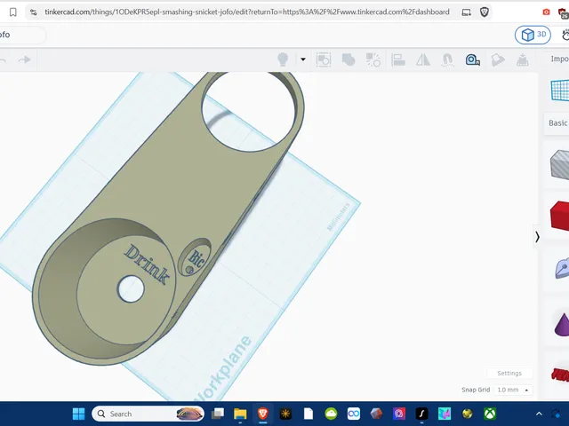Pick the red Text shape
The height and width of the screenshot is (426, 569).
click(560, 375)
